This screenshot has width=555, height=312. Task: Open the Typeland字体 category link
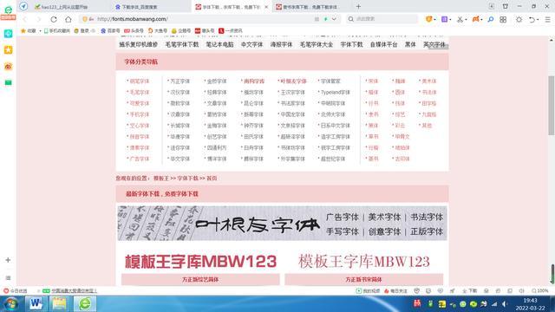click(335, 93)
